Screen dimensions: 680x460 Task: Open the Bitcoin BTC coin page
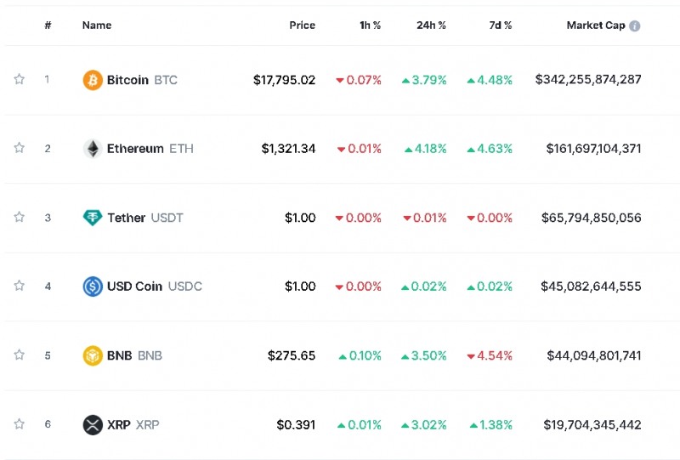click(141, 80)
